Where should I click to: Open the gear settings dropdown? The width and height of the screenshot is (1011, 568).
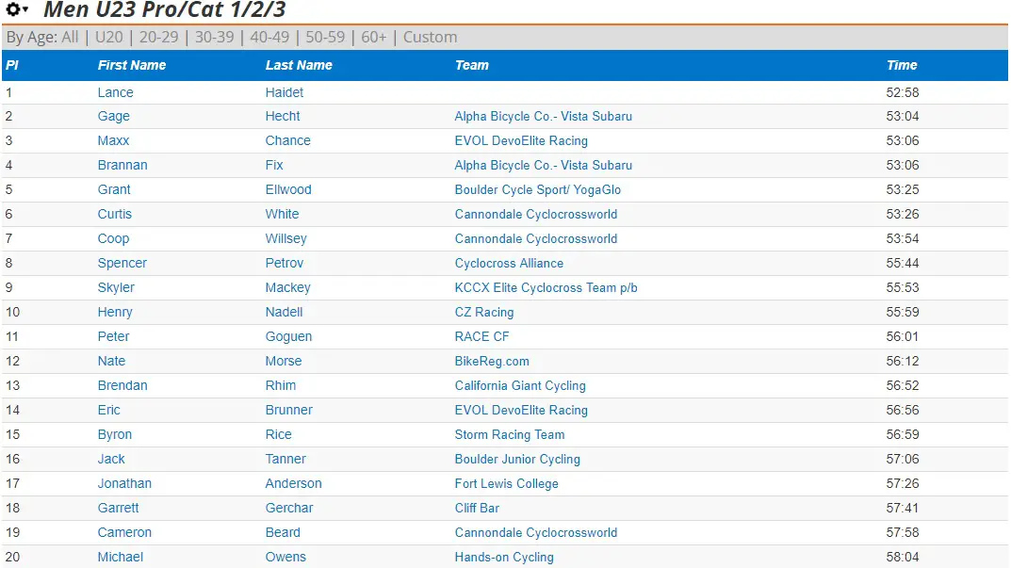pos(17,9)
